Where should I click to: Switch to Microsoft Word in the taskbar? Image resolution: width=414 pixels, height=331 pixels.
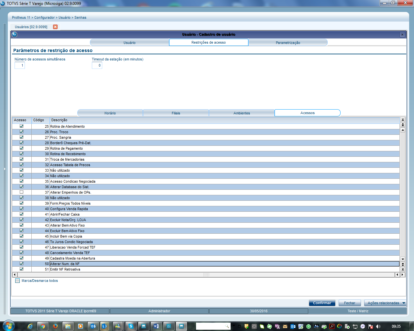point(156,326)
